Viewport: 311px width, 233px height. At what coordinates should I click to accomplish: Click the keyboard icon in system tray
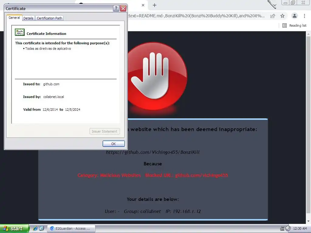click(282, 229)
